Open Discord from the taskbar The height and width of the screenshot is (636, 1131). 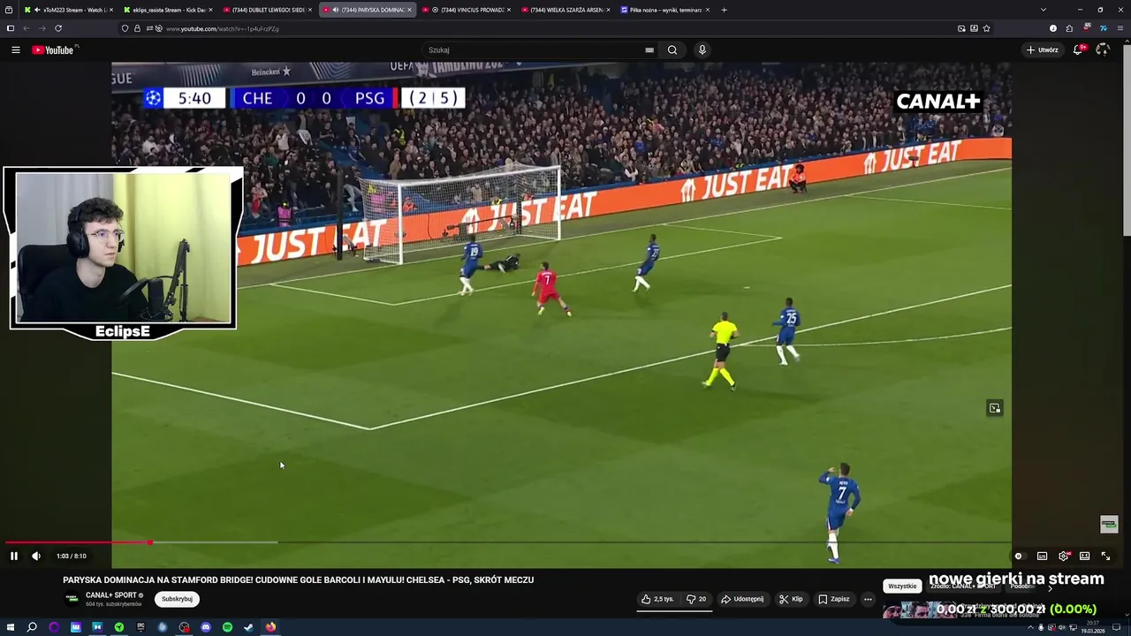coord(206,627)
